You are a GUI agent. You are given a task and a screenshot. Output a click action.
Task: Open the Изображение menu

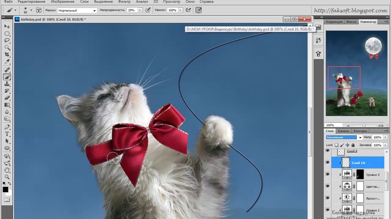point(63,2)
